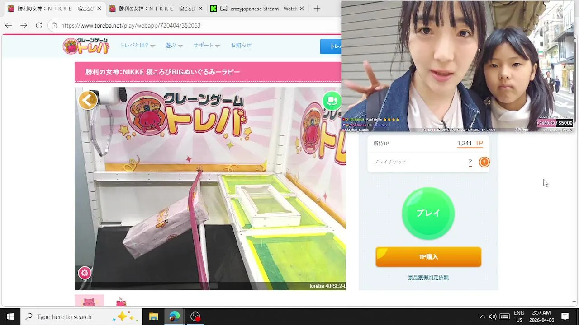Click the 所持TP label
Image resolution: width=579 pixels, height=325 pixels.
381,143
